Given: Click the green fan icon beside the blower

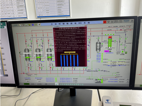Looking at the screenshot, I should pos(126,53).
